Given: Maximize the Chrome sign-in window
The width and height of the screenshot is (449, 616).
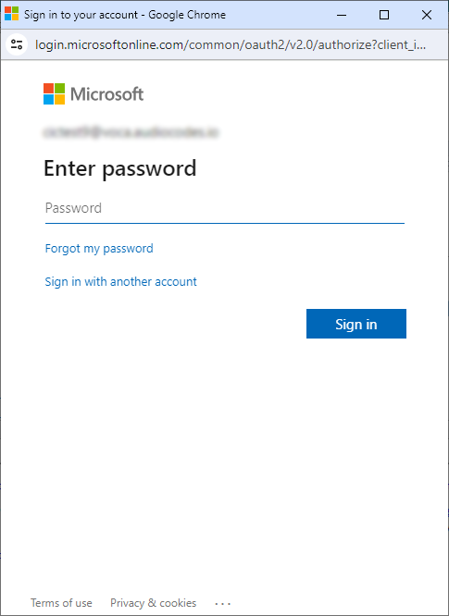Looking at the screenshot, I should click(384, 15).
